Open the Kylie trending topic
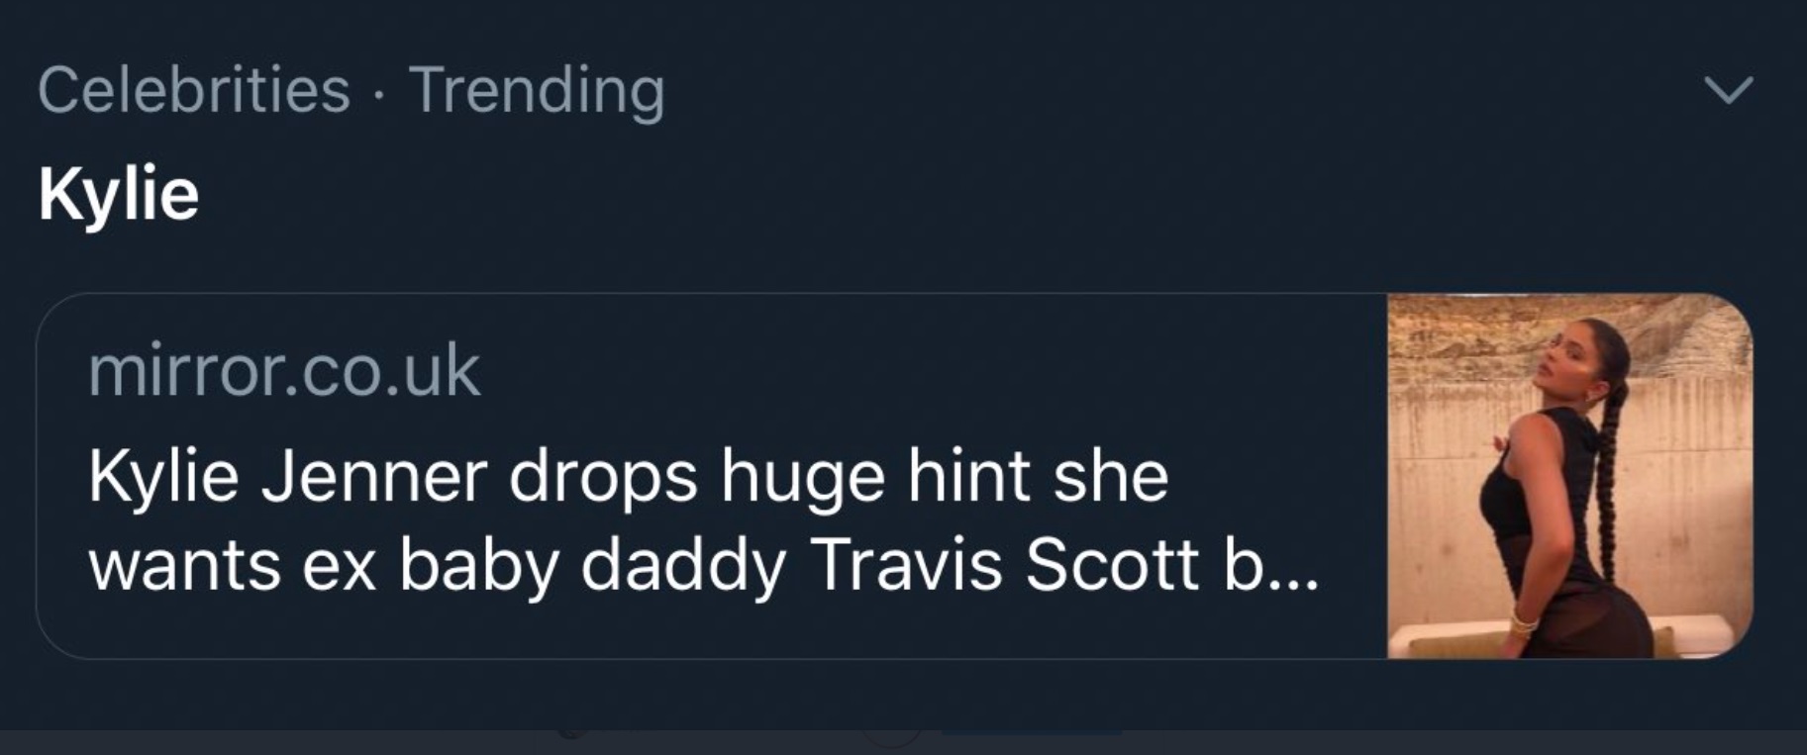 [119, 193]
